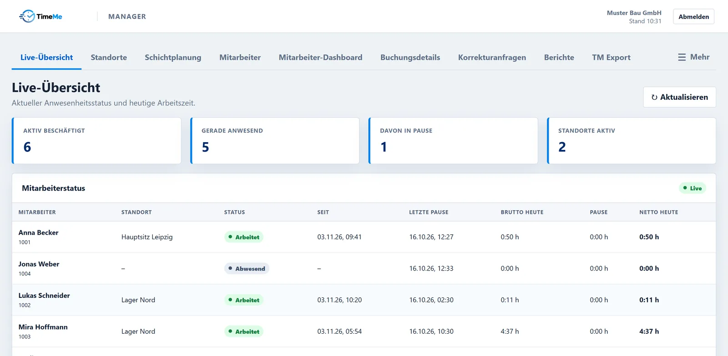Select the Buchungsdetails tab
Viewport: 728px width, 356px height.
pos(410,58)
